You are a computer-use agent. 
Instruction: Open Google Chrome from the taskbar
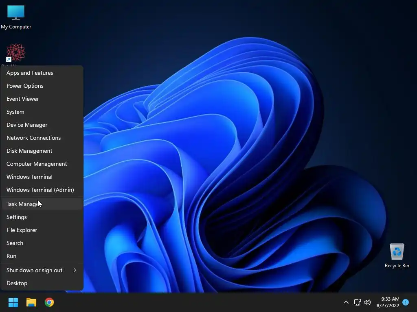pos(49,302)
